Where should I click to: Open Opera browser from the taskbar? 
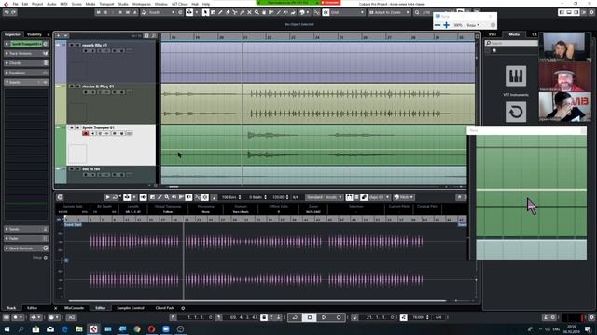click(151, 328)
